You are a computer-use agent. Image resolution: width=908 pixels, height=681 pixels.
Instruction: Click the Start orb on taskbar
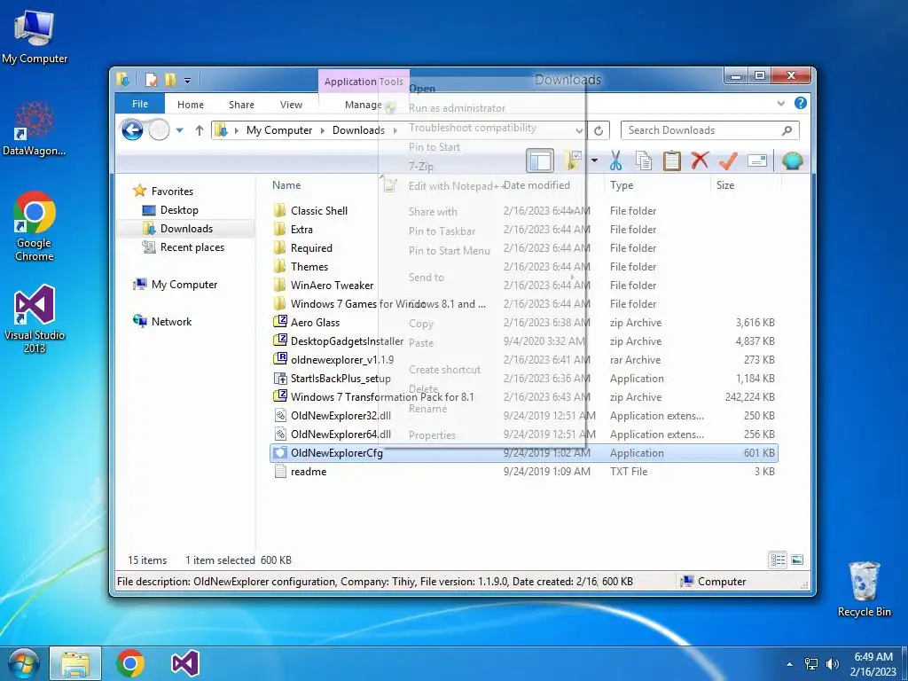tap(24, 663)
